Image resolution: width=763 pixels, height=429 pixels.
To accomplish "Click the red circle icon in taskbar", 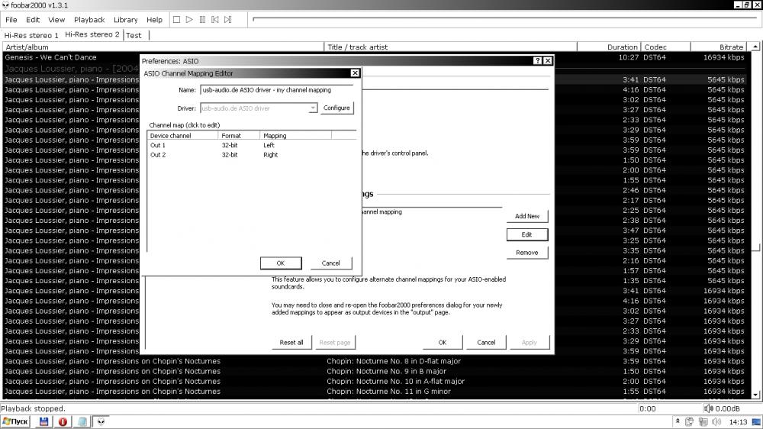I will tap(63, 421).
